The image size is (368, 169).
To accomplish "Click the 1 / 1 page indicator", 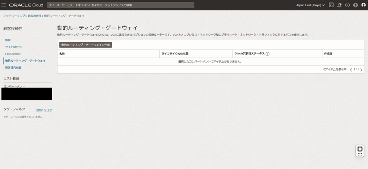I will (356, 70).
